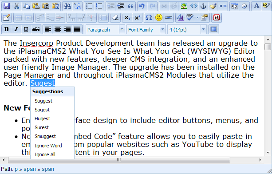
Task: Click the 'p' element in Path
Action: coord(16,169)
